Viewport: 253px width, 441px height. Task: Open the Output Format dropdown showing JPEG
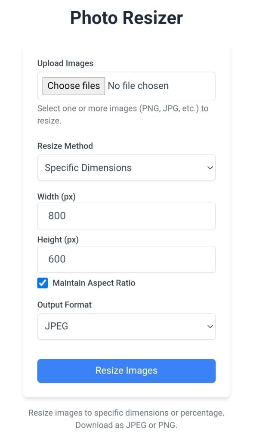[x=126, y=326]
